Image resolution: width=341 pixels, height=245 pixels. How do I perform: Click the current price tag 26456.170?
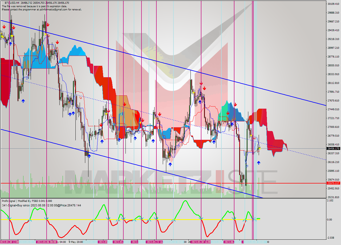333,149
